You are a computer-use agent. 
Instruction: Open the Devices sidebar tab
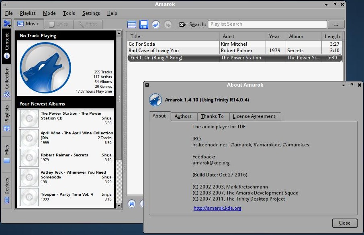click(x=7, y=190)
